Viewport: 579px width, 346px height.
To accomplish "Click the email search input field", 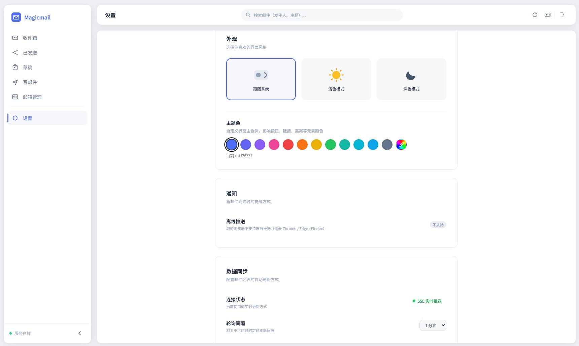I will [x=322, y=15].
